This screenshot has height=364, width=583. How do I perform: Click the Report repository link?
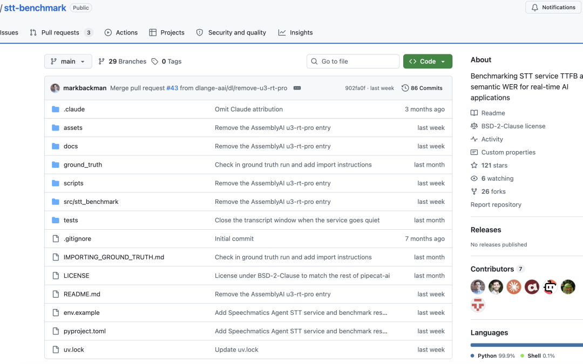(x=496, y=205)
